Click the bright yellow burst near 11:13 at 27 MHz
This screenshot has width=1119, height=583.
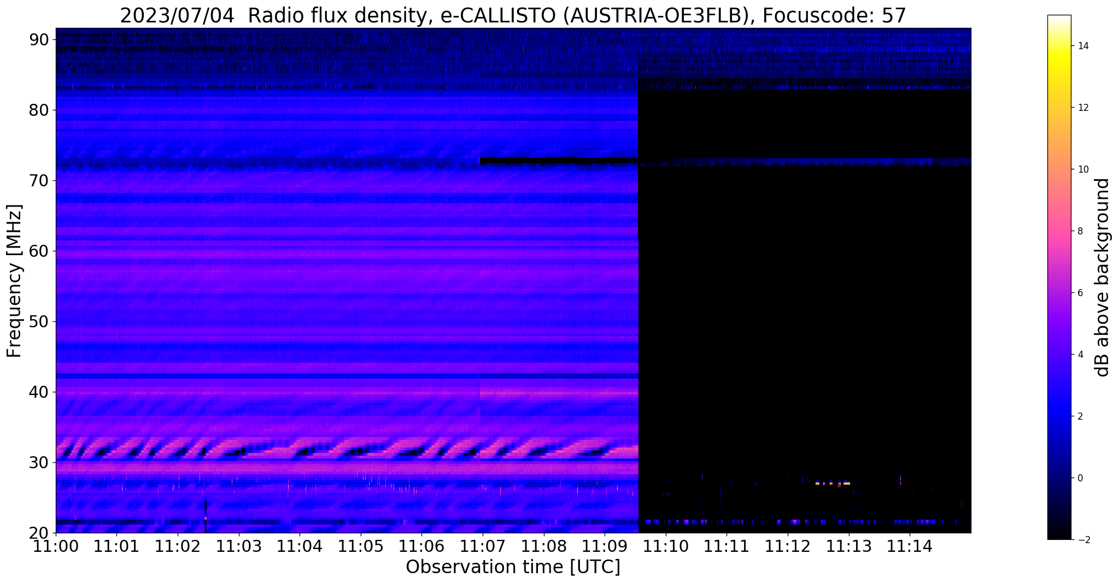833,484
